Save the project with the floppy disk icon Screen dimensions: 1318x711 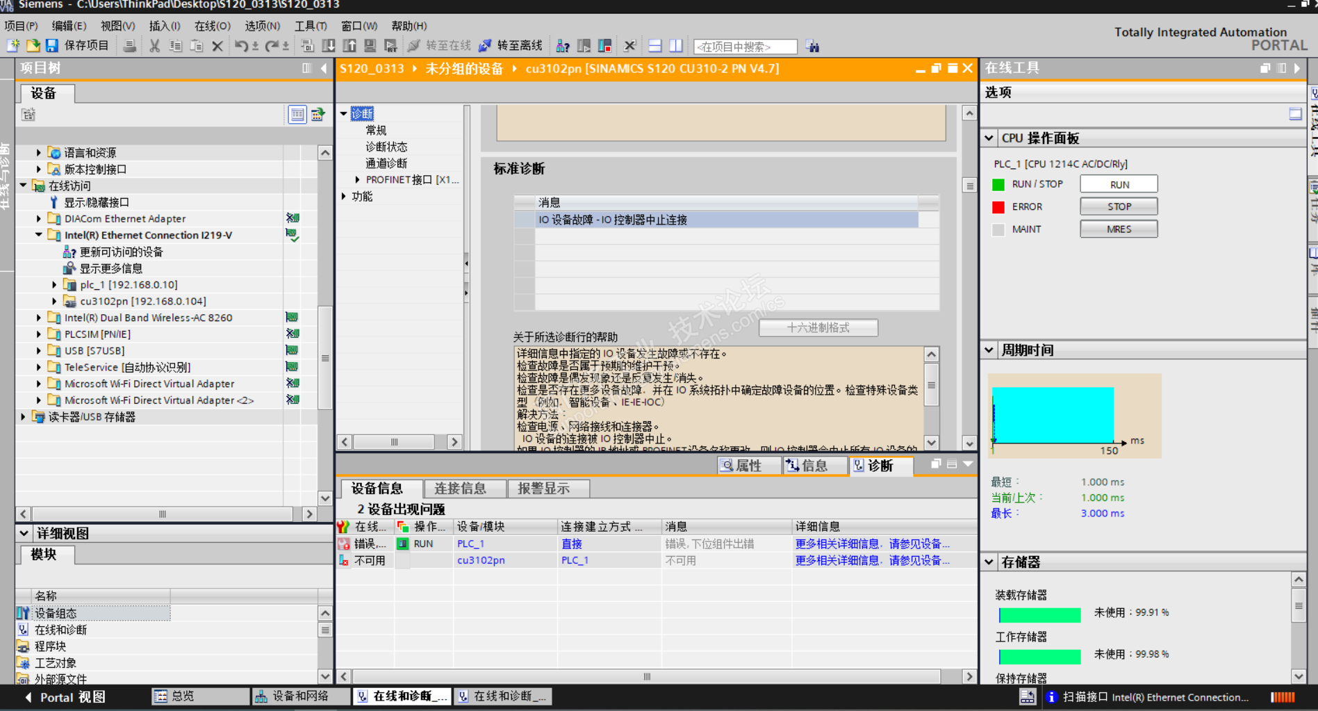click(52, 46)
